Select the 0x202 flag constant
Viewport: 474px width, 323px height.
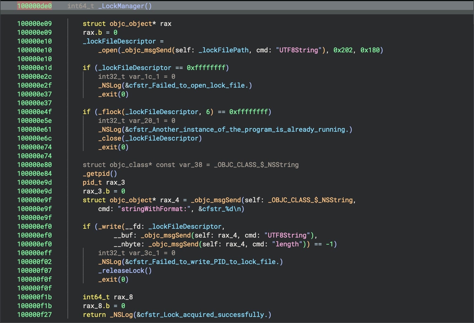(x=343, y=50)
